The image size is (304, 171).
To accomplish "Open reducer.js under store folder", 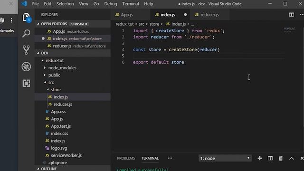I will coord(73,104).
